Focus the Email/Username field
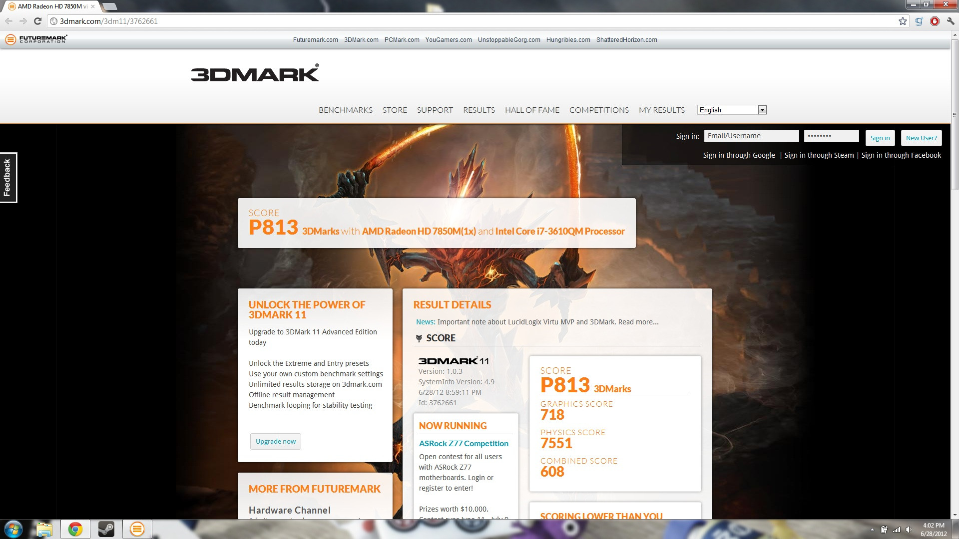The image size is (959, 539). tap(751, 136)
